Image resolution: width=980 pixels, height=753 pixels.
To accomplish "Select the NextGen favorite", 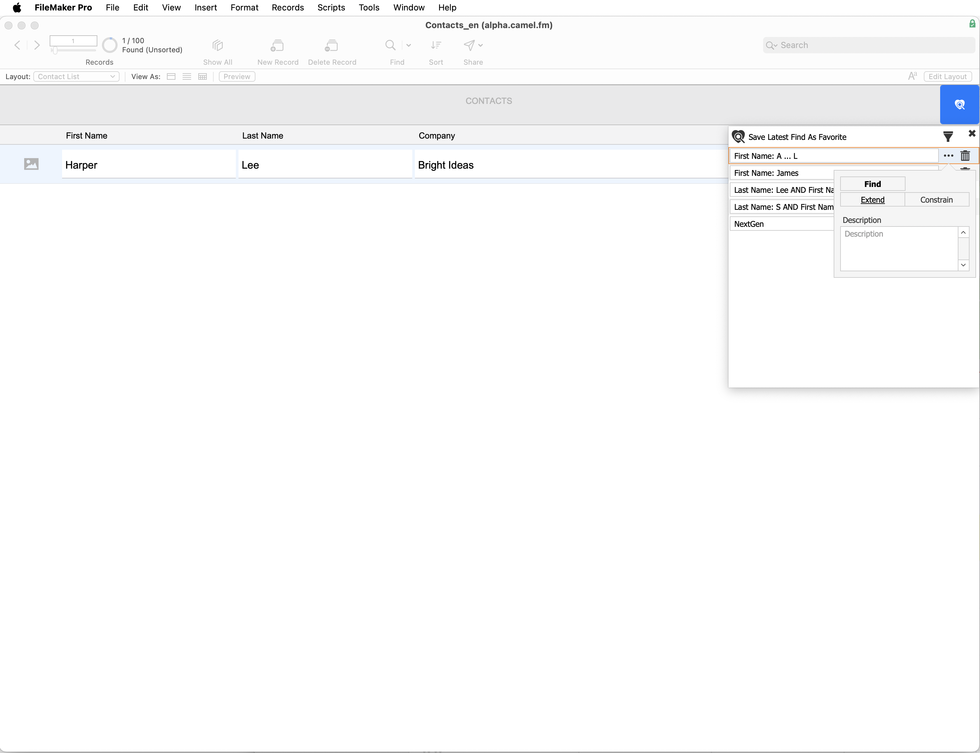I will (782, 224).
